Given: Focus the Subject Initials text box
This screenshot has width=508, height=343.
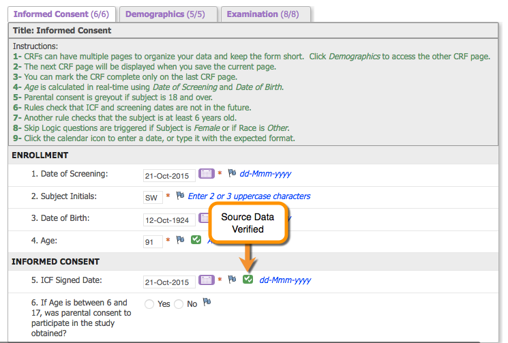Looking at the screenshot, I should coord(152,198).
